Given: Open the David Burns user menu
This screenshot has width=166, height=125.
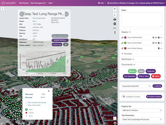Looking at the screenshot, I should tap(136, 3).
